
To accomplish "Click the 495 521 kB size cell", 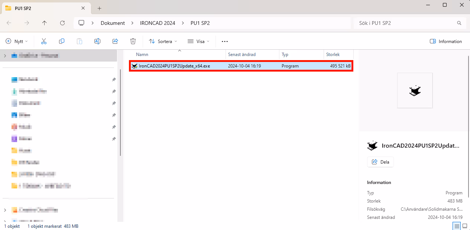I will [x=340, y=66].
